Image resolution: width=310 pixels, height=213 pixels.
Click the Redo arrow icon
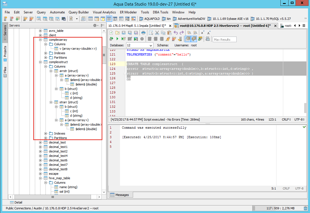tap(182, 33)
